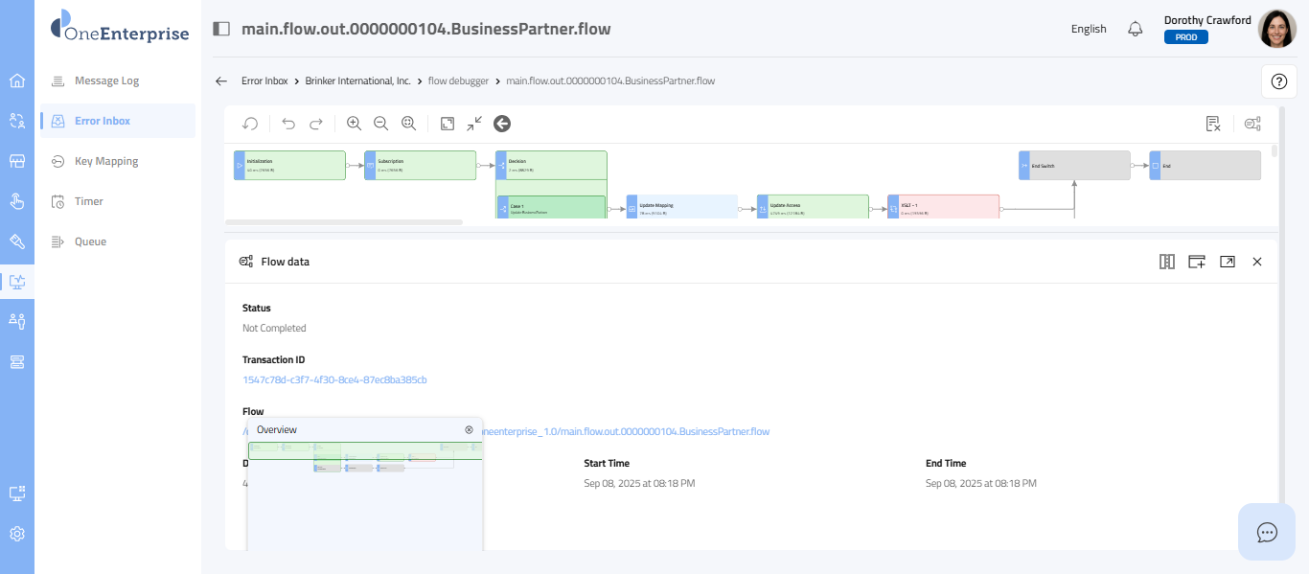
Task: Click the redo arrow icon
Action: click(315, 124)
